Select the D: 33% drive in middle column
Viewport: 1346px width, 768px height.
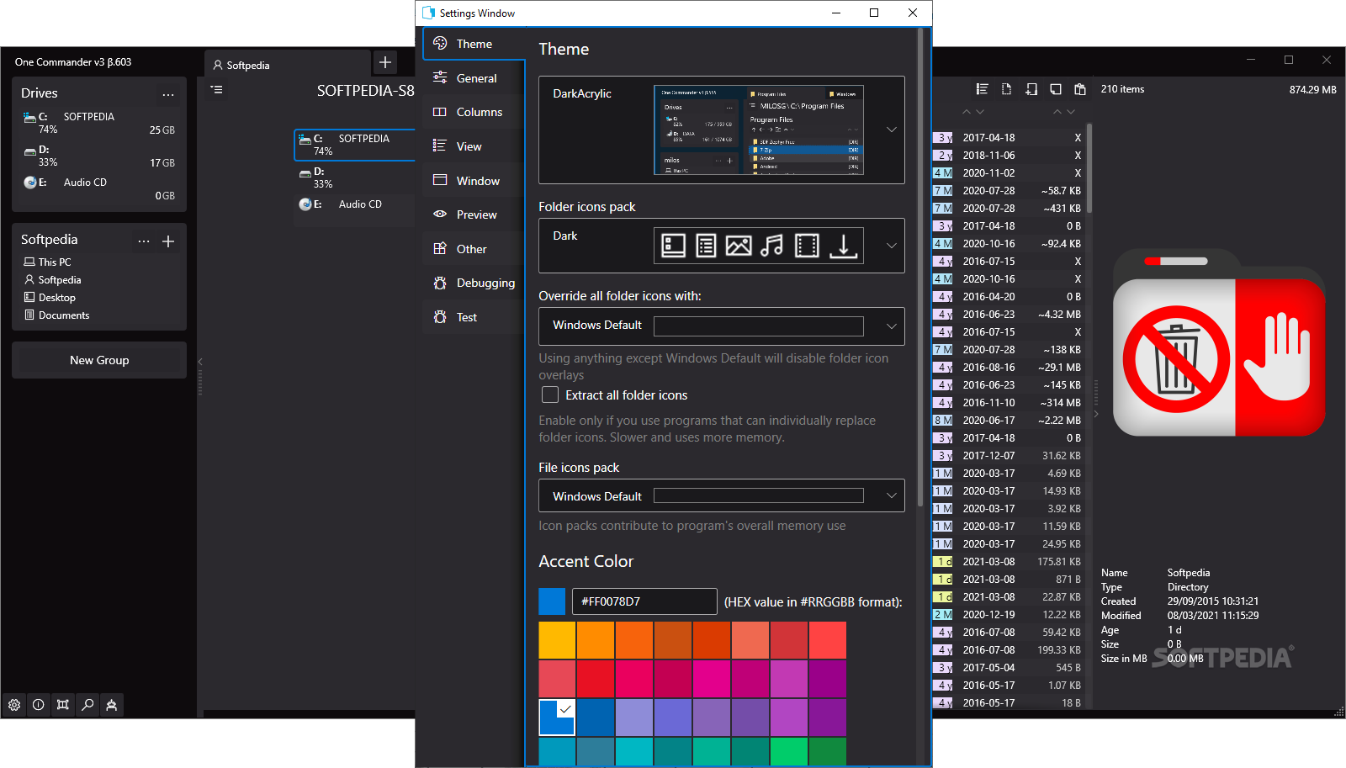coord(355,177)
